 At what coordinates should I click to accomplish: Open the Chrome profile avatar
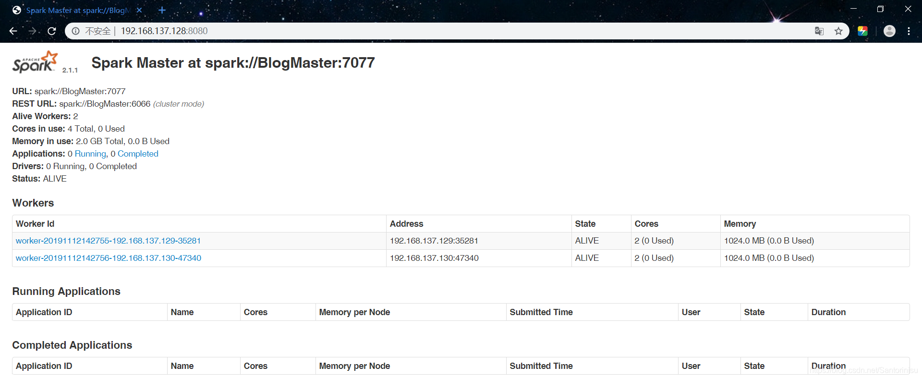[889, 31]
